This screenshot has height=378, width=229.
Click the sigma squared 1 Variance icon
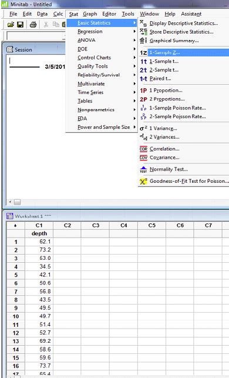tap(143, 128)
